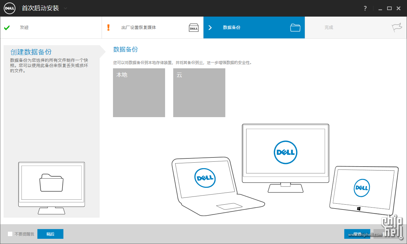
Task: Click the 跳过 button
Action: click(386, 234)
